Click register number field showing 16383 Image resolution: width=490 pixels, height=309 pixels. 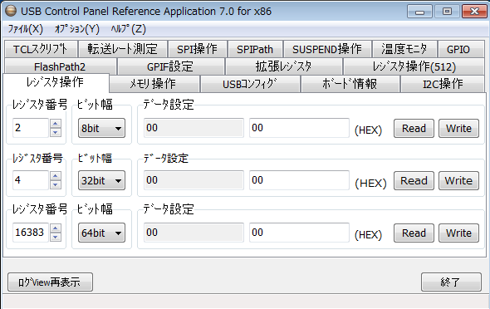point(30,233)
